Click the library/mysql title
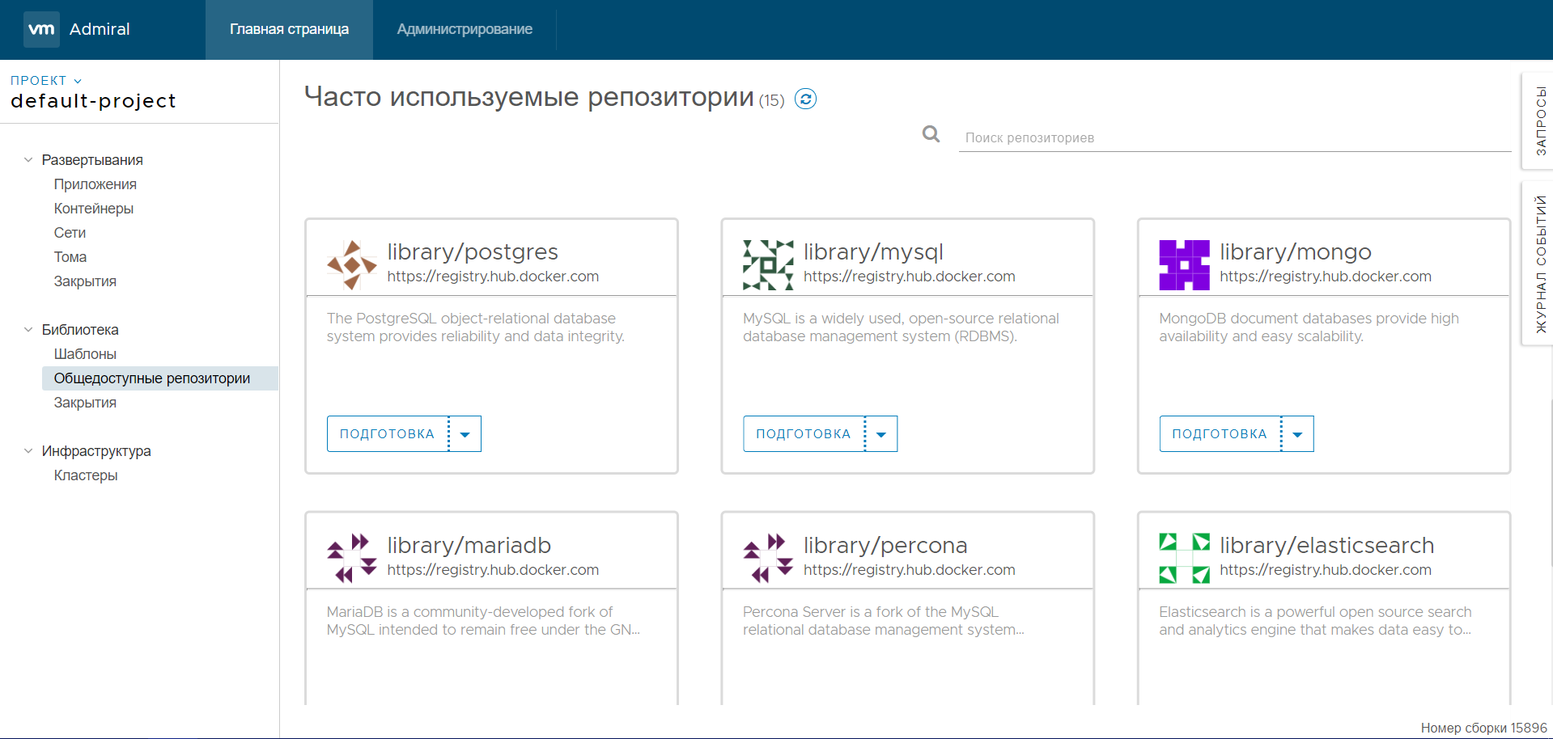 coord(873,252)
